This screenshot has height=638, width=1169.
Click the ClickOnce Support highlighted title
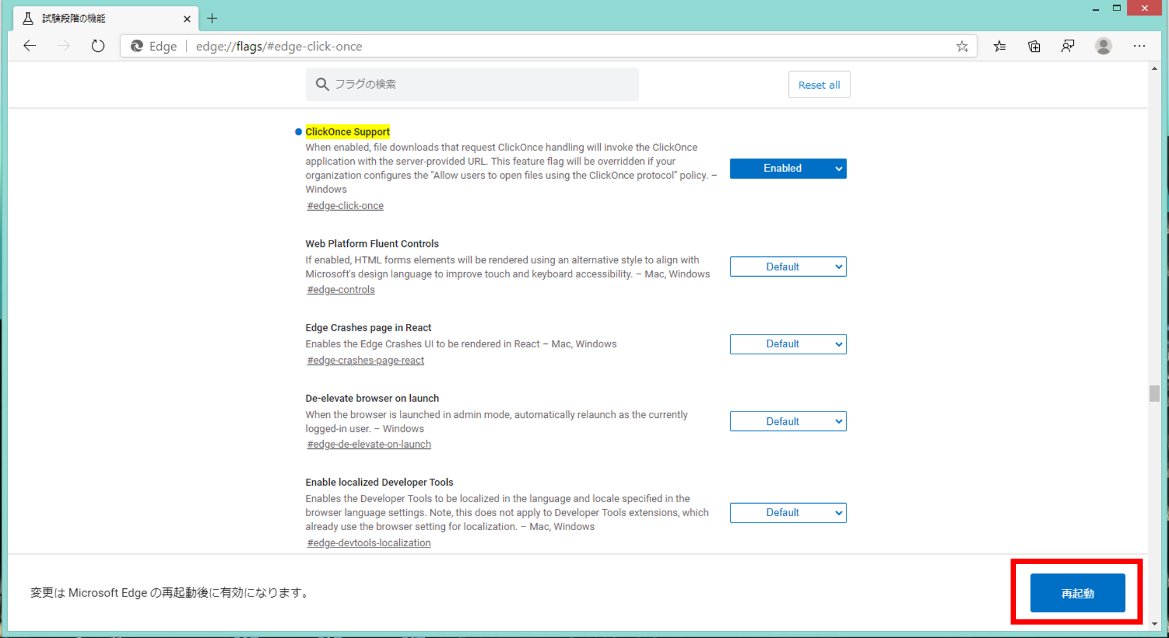coord(347,132)
